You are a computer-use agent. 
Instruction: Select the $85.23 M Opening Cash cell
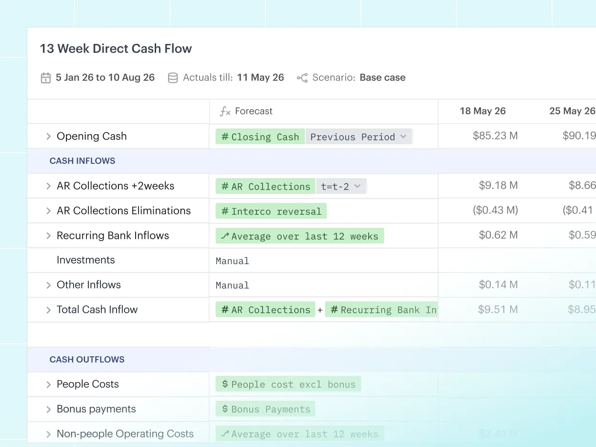(x=495, y=136)
